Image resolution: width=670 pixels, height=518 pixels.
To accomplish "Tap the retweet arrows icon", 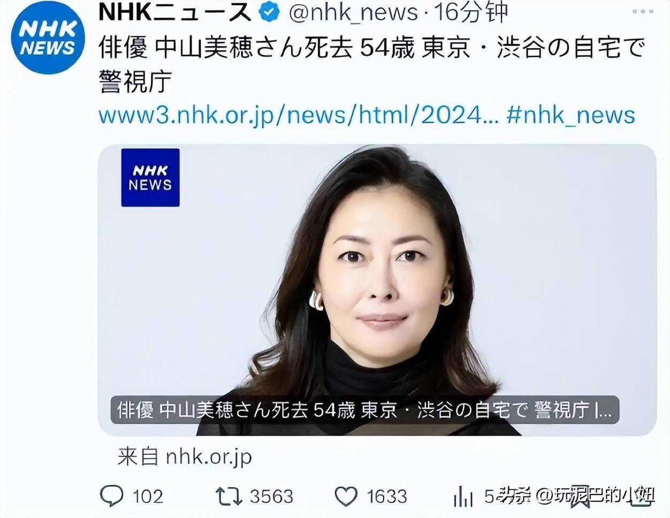I will click(x=229, y=496).
